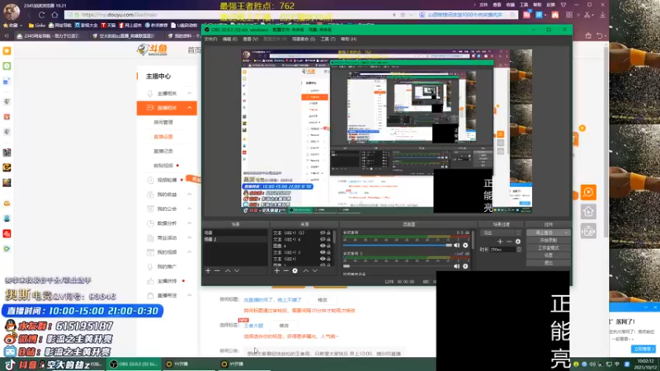
Task: Move scene up in scenes list
Action: (228, 271)
